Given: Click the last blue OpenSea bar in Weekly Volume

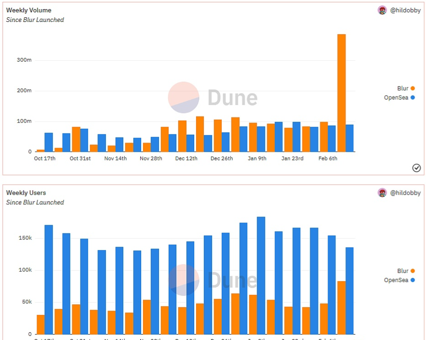Looking at the screenshot, I should [x=350, y=138].
